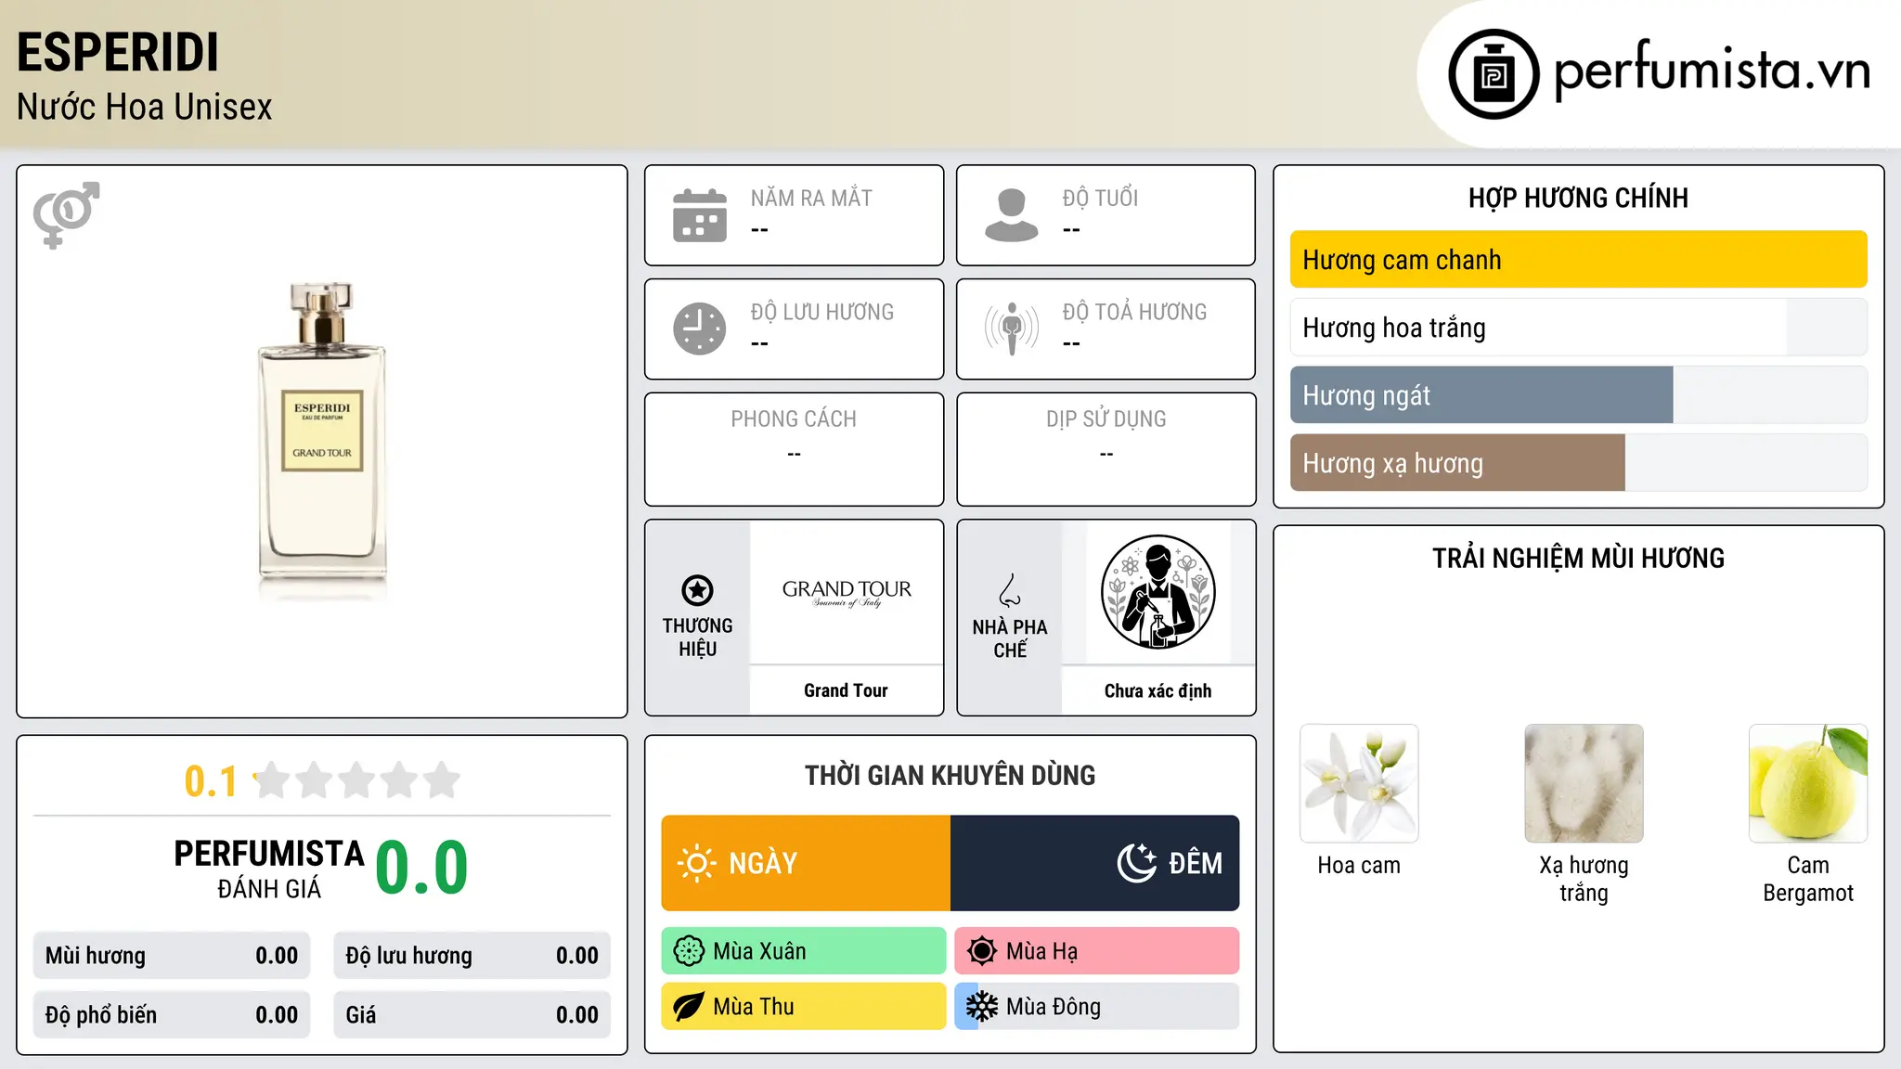Click the 0.1 rating value
This screenshot has height=1069, width=1901.
point(211,782)
